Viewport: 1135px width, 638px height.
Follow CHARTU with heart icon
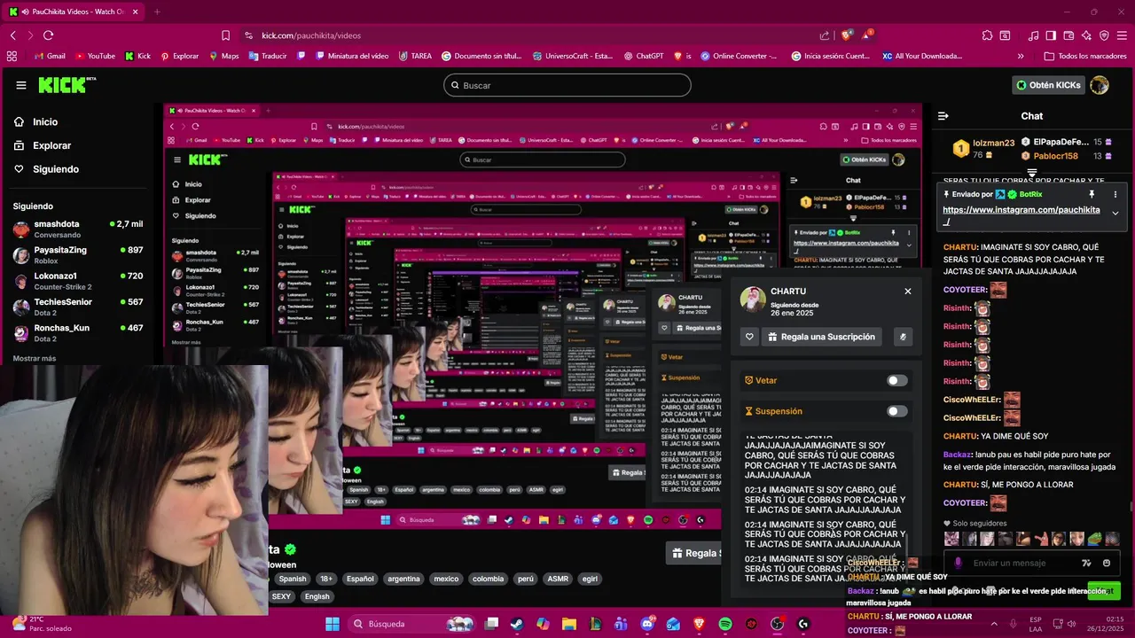click(749, 337)
